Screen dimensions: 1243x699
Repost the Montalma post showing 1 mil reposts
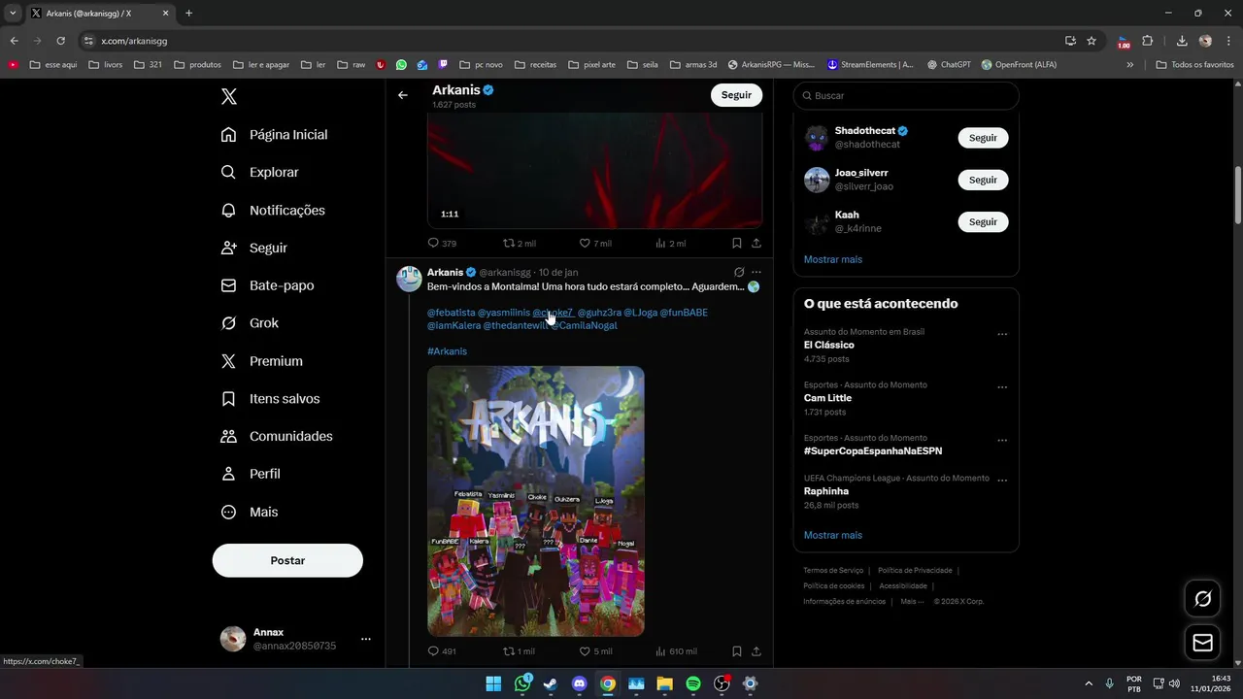click(519, 651)
